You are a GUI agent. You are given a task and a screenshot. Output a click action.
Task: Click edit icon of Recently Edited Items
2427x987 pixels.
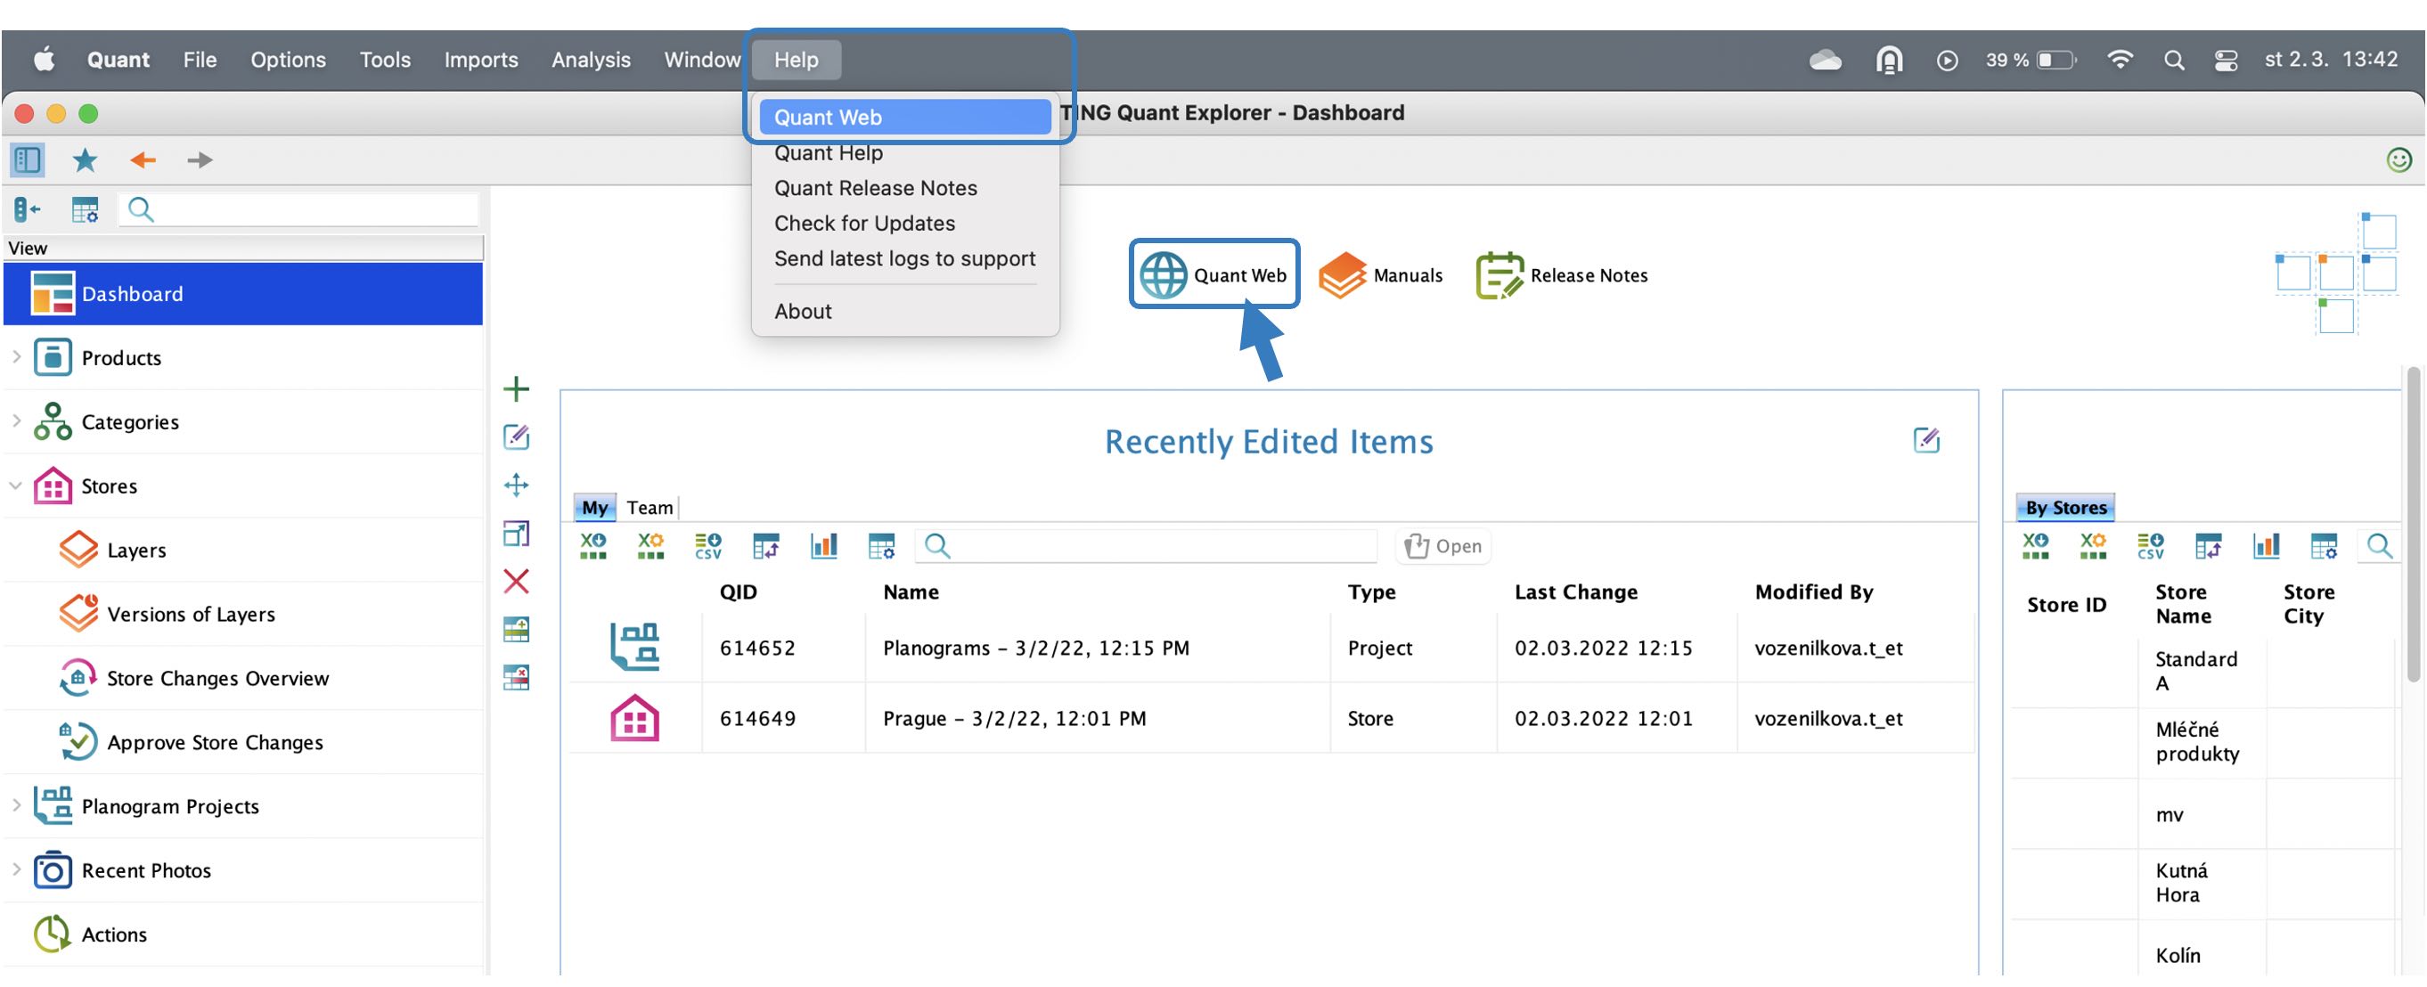click(x=1926, y=440)
